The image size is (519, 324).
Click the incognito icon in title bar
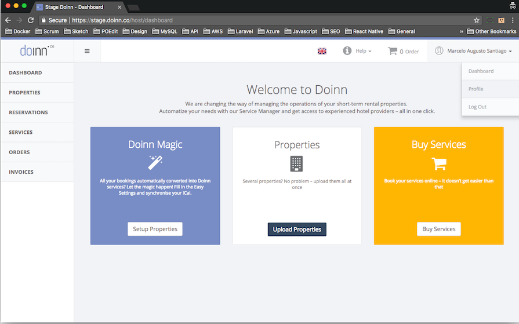(x=513, y=5)
